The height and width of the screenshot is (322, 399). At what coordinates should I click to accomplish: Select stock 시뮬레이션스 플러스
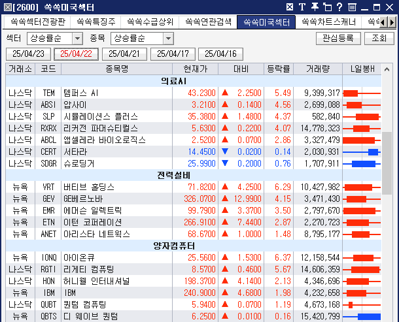click(101, 116)
